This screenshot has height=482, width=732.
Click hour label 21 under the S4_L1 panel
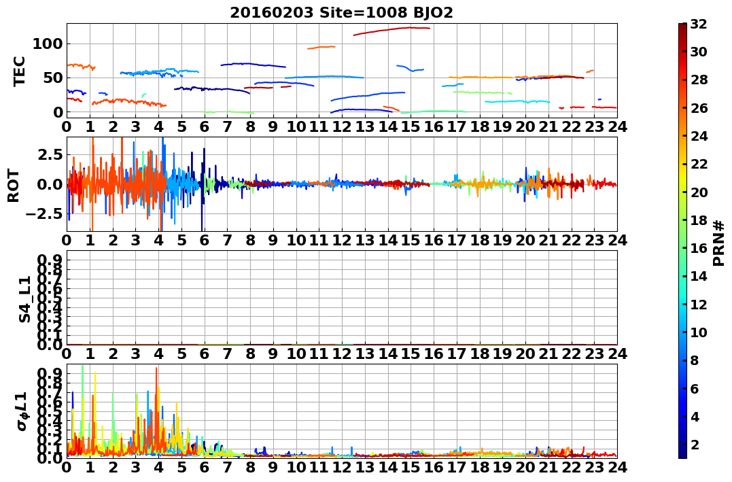pos(548,354)
